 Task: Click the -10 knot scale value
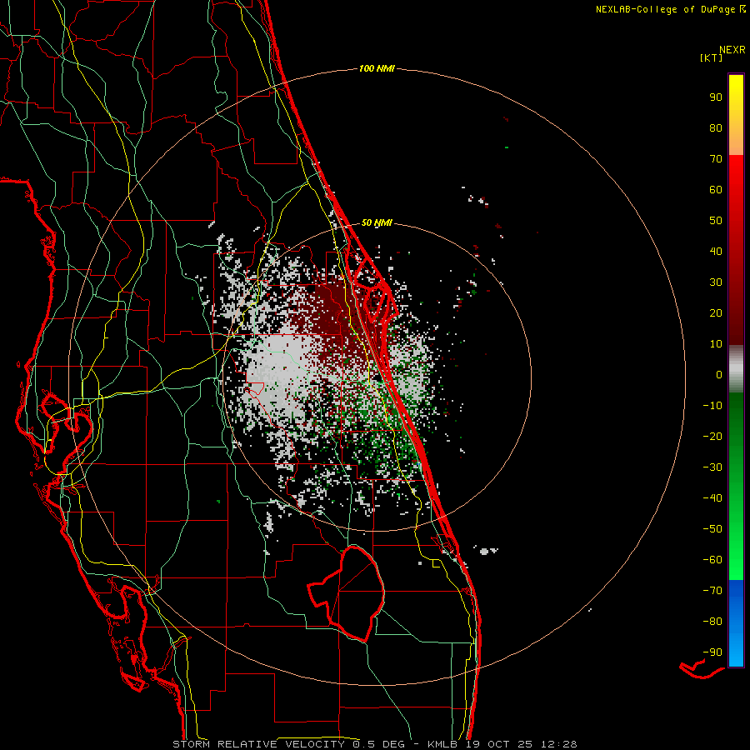pos(712,406)
